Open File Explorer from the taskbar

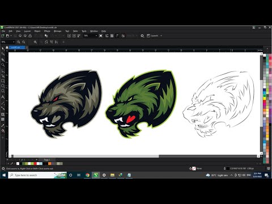(112, 175)
